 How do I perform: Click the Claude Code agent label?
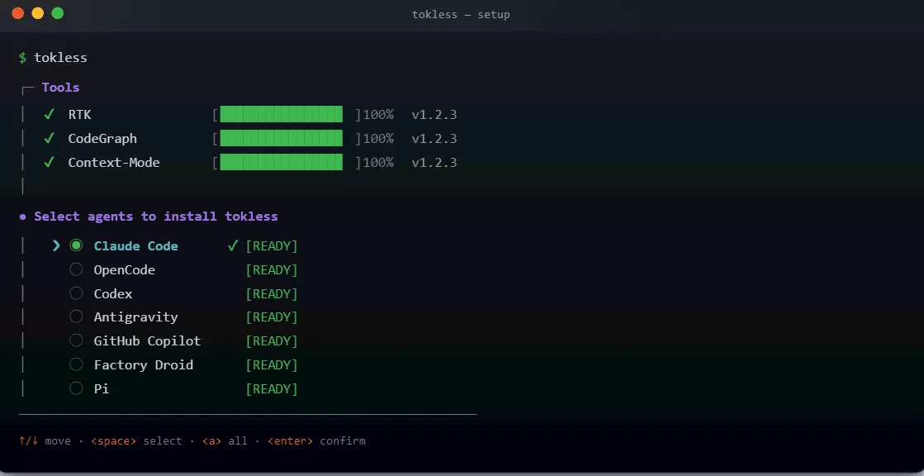point(136,246)
